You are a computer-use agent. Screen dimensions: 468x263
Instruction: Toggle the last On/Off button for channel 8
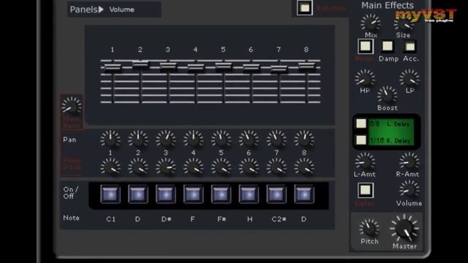coord(304,194)
